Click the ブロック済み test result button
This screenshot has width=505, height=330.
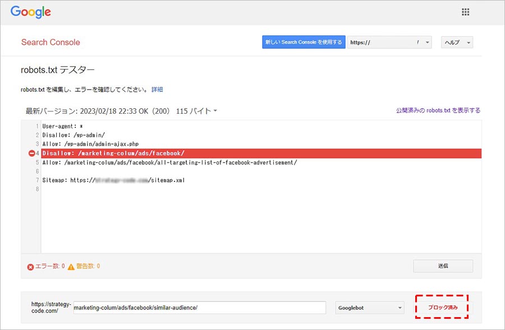pyautogui.click(x=443, y=308)
